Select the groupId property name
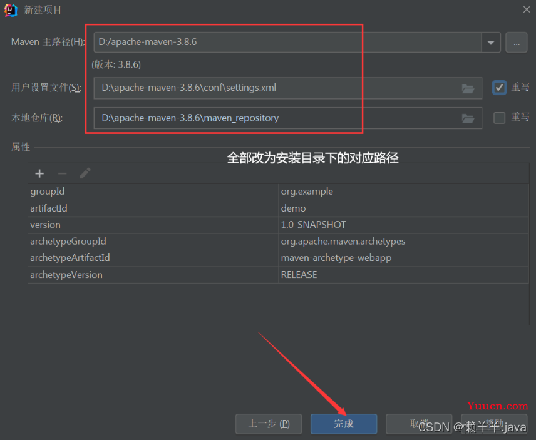Image resolution: width=536 pixels, height=440 pixels. click(48, 192)
